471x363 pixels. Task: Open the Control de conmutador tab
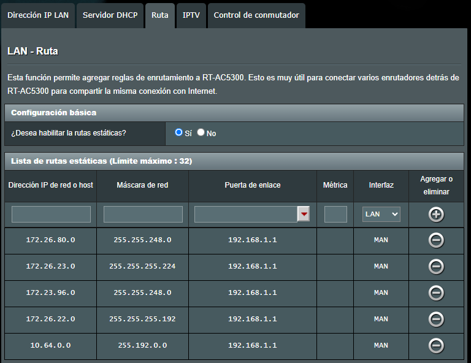tap(256, 15)
